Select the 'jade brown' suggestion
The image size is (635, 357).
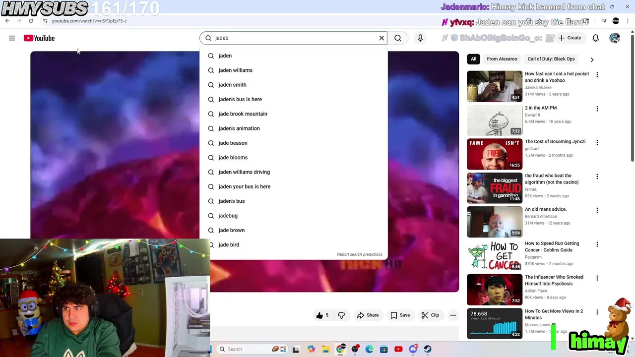click(x=293, y=230)
